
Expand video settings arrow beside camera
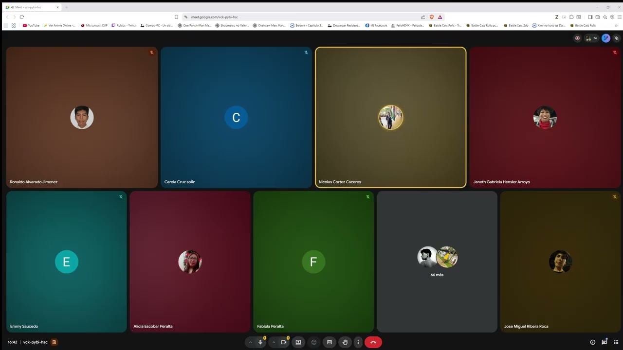pos(274,342)
